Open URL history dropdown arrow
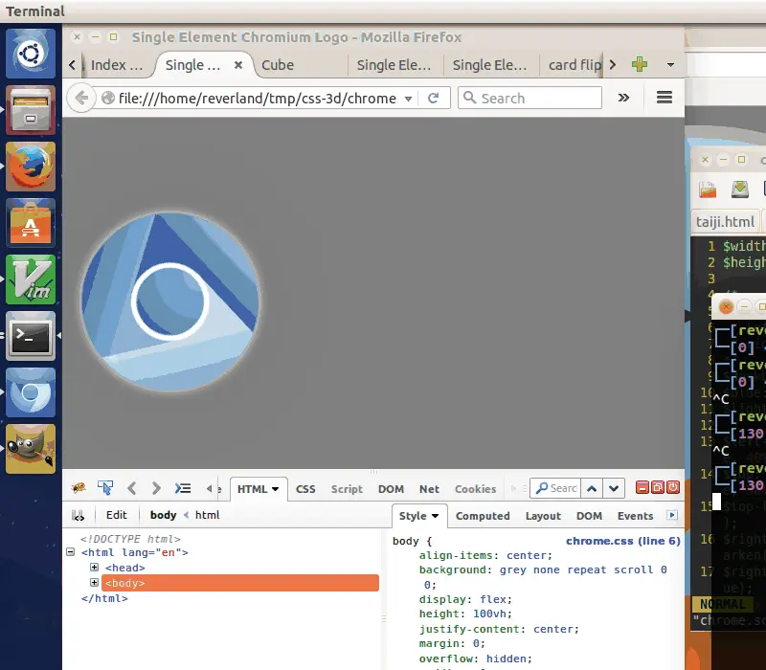Viewport: 766px width, 670px height. 409,99
